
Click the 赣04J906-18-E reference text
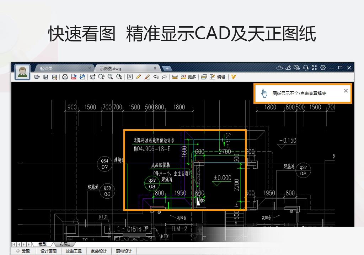click(152, 149)
